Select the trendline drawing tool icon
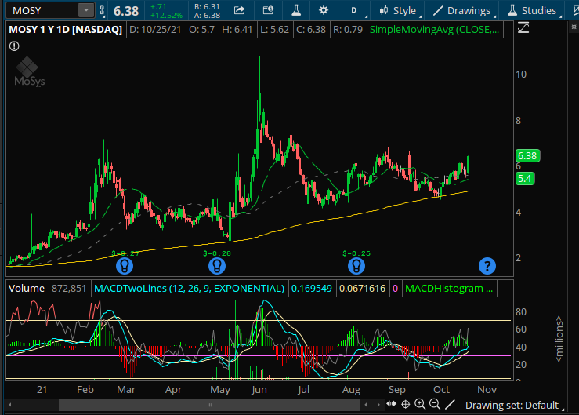This screenshot has height=415, width=579. click(x=450, y=404)
